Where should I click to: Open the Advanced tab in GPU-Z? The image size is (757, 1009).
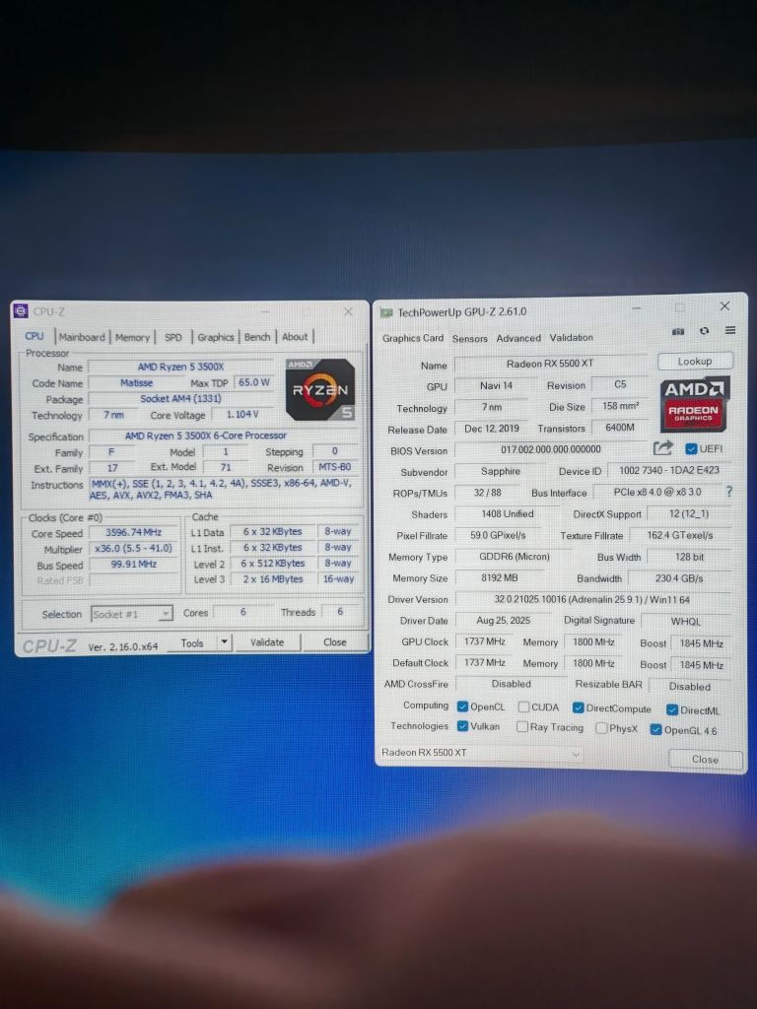[518, 338]
